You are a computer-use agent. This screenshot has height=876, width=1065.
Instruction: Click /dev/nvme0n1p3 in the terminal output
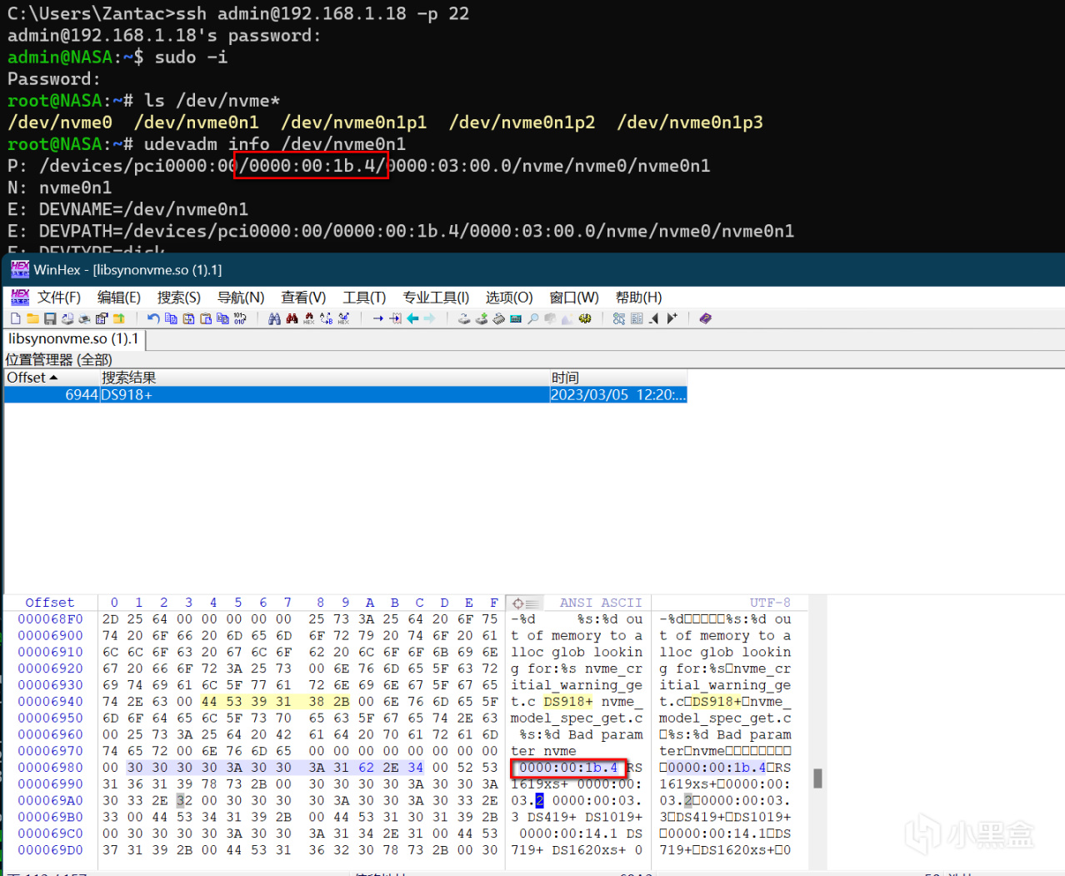coord(690,123)
